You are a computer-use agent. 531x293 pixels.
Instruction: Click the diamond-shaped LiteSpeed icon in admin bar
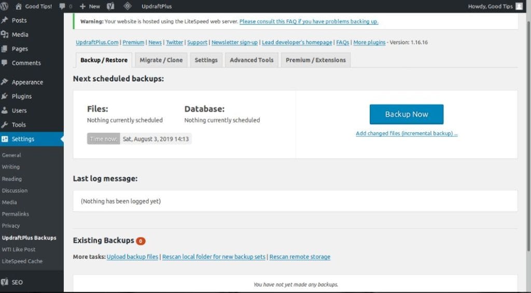pyautogui.click(x=127, y=6)
